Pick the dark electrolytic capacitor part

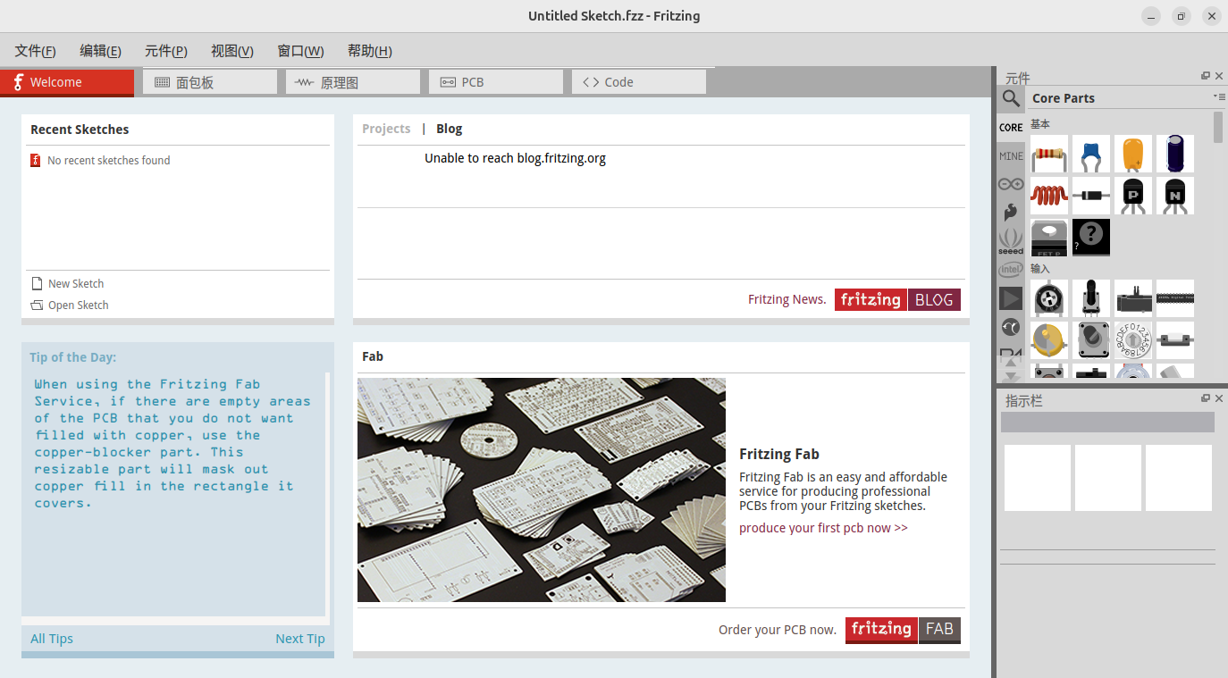(x=1175, y=154)
